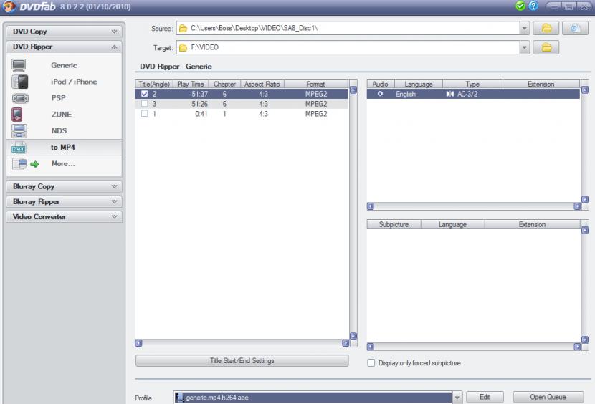Uncheck title 2 checkbox
Image resolution: width=595 pixels, height=404 pixels.
click(x=144, y=94)
